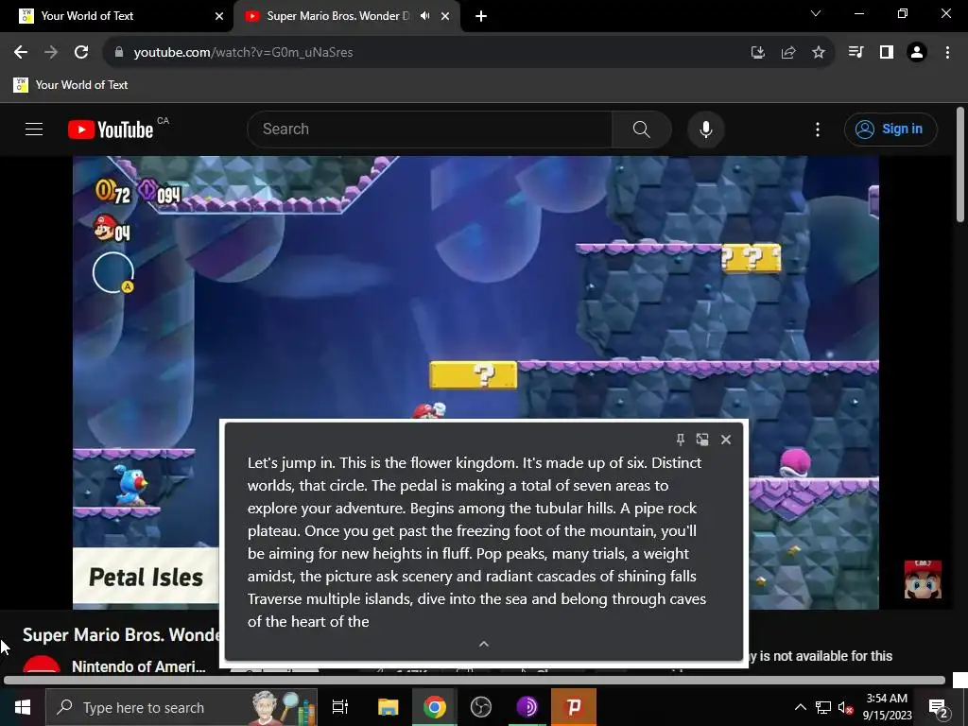Toggle the Chrome side panel icon
Screen dimensions: 968x726
tap(887, 53)
